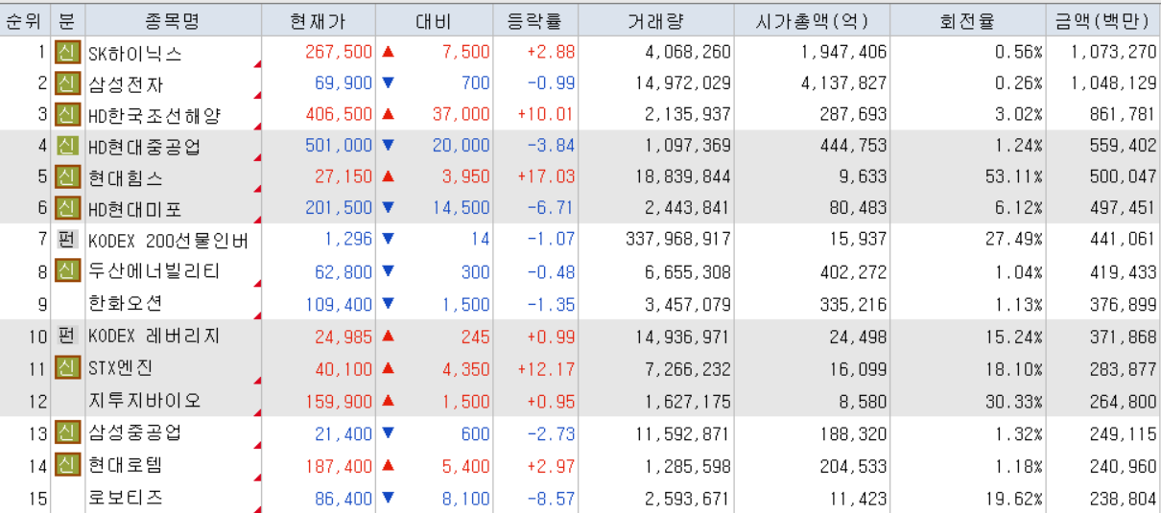The width and height of the screenshot is (1161, 513).
Task: Select the 현대힘스 stock name
Action: click(x=125, y=177)
